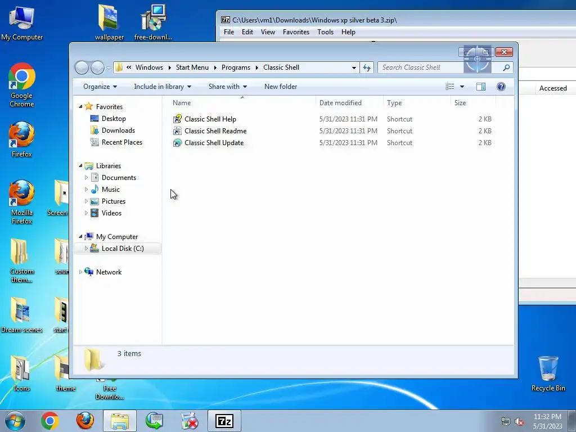576x432 pixels.
Task: Launch Chrome from the taskbar
Action: [50, 421]
